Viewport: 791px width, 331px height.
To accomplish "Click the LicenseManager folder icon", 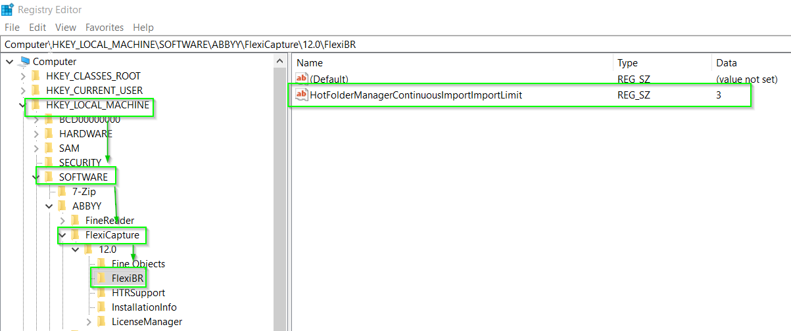I will (x=101, y=322).
